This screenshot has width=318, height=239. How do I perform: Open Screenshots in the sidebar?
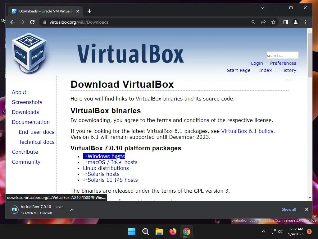(x=27, y=102)
